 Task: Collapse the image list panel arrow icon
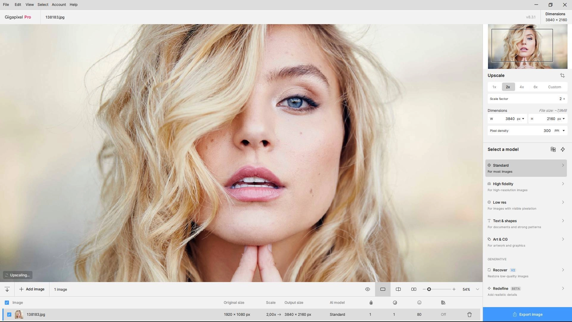click(x=7, y=289)
